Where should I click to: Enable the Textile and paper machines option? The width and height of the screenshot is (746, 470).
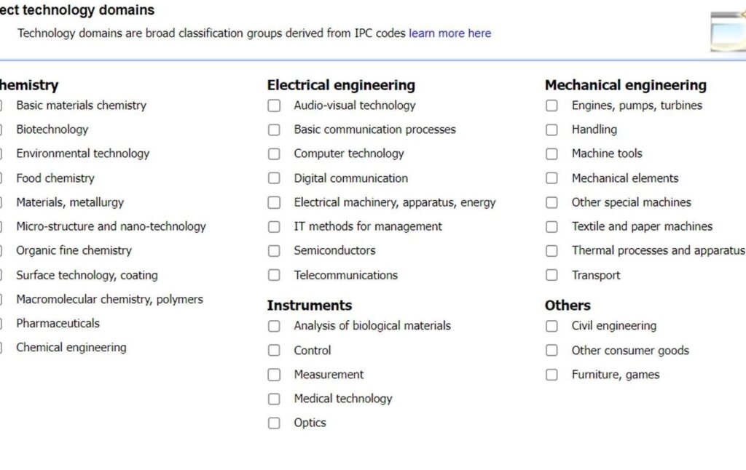point(551,227)
